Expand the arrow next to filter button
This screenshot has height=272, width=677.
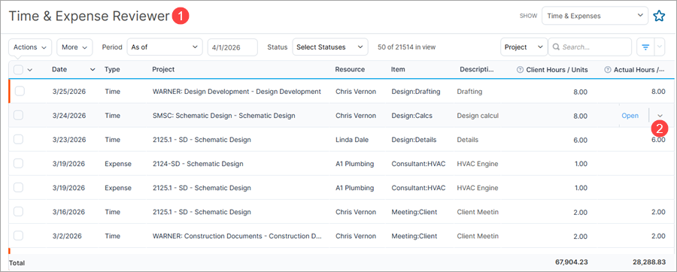click(660, 47)
